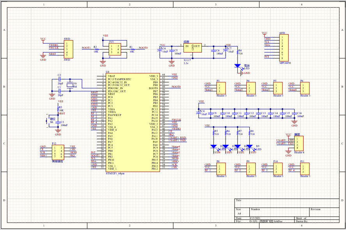Click the USART1 Header 4 connector
This screenshot has width=346, height=230.
pyautogui.click(x=299, y=144)
